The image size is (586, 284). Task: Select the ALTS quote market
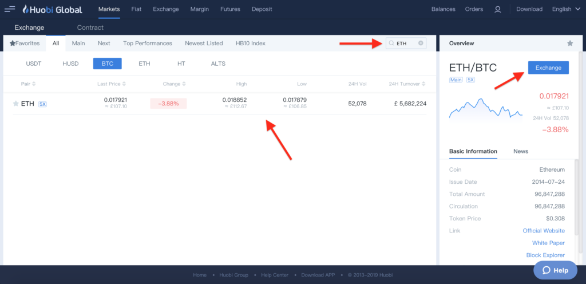[218, 64]
